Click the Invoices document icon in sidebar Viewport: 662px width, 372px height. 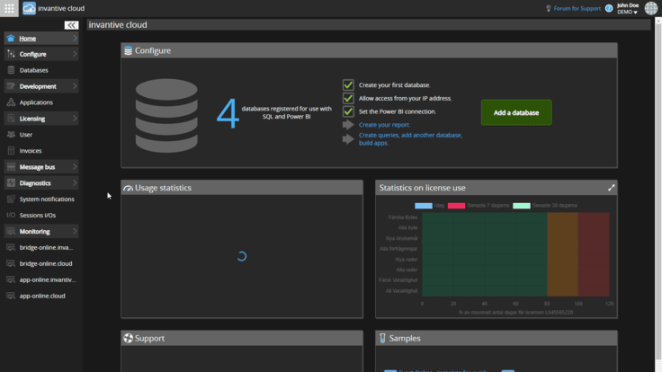point(11,151)
